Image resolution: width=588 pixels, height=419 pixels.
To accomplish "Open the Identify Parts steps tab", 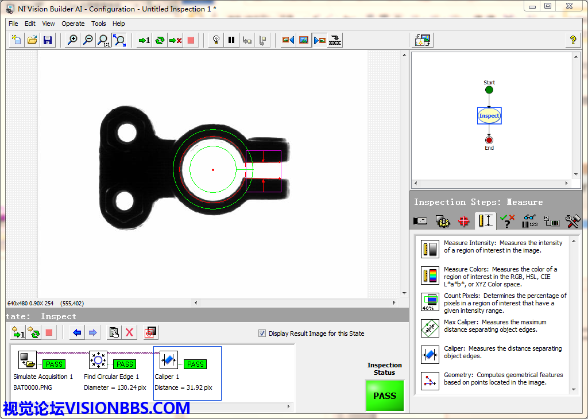I will pyautogui.click(x=529, y=221).
